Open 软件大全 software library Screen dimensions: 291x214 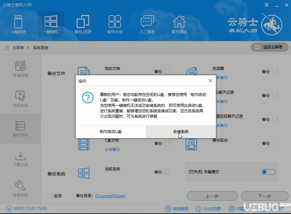[x=115, y=25]
